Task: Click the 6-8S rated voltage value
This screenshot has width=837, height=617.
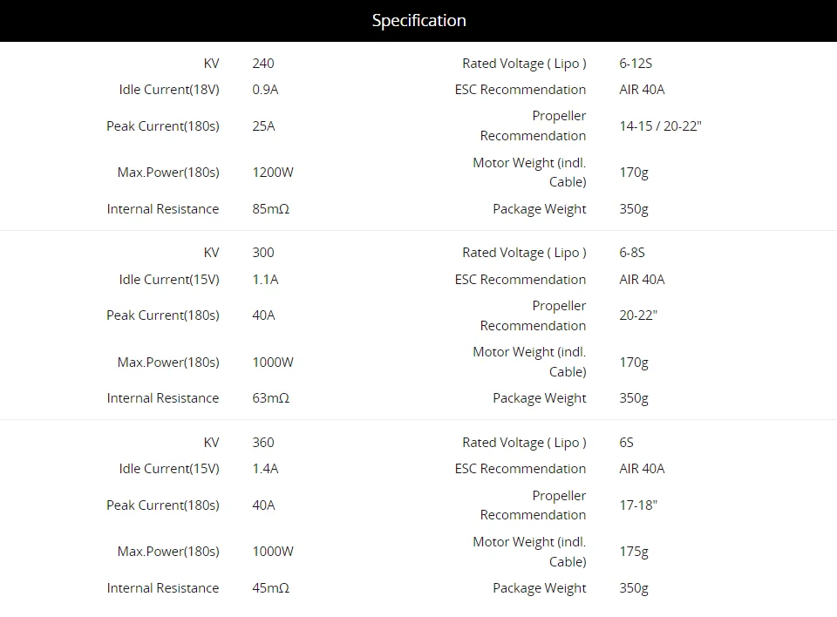Action: 632,253
